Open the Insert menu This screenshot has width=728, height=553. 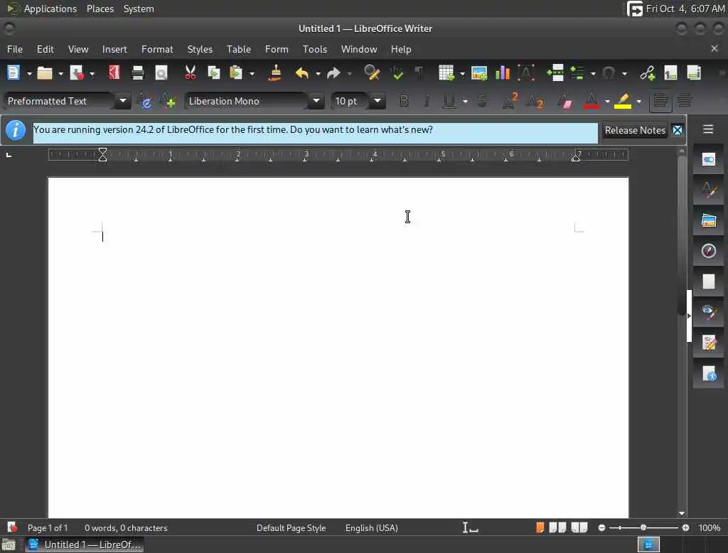click(x=114, y=49)
